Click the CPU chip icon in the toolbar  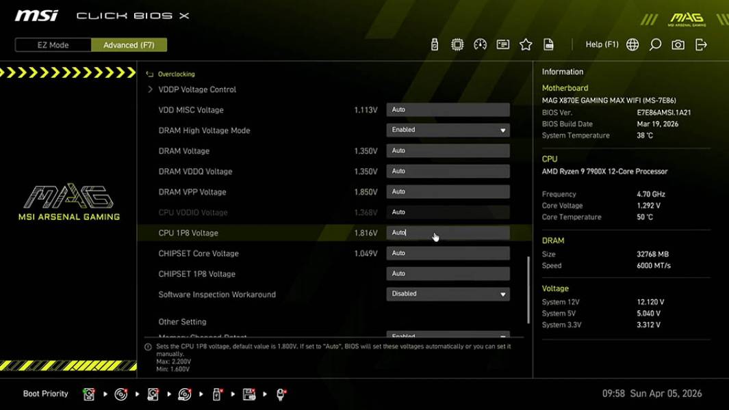[x=457, y=44]
